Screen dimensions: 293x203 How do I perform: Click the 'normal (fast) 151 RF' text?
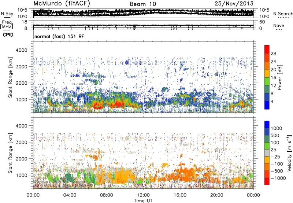point(59,36)
